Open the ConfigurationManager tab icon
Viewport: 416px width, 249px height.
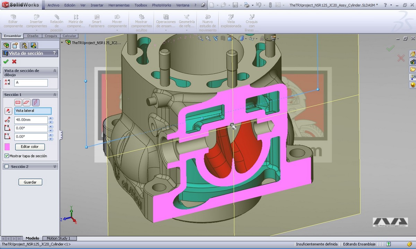(24, 45)
